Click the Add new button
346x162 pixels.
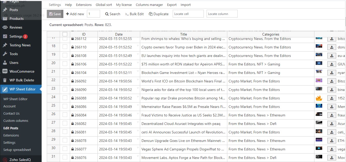[x=75, y=14]
